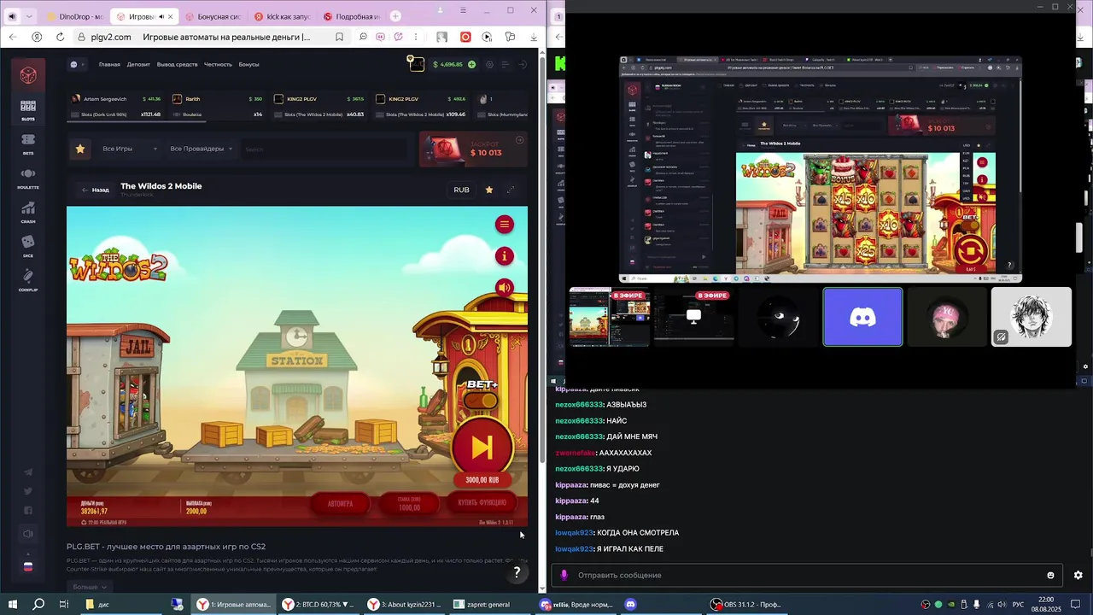Viewport: 1093px width, 615px height.
Task: Go back with the Назад link
Action: (95, 190)
